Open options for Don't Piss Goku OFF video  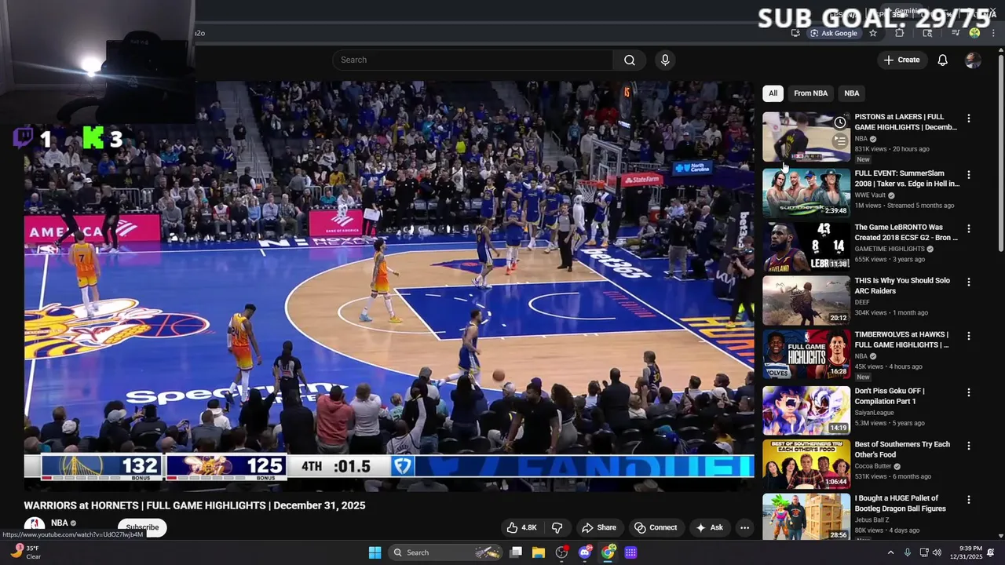pos(968,392)
